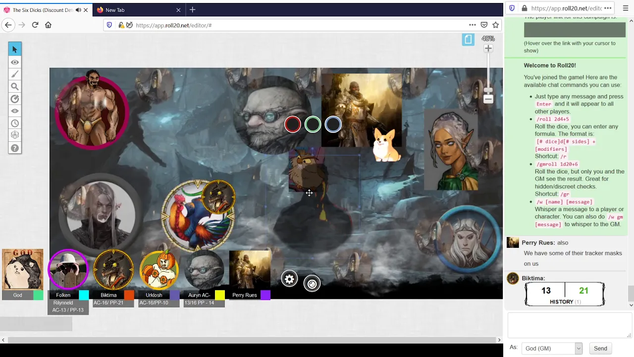Select the muscular orc token
The width and height of the screenshot is (634, 357).
(x=92, y=109)
